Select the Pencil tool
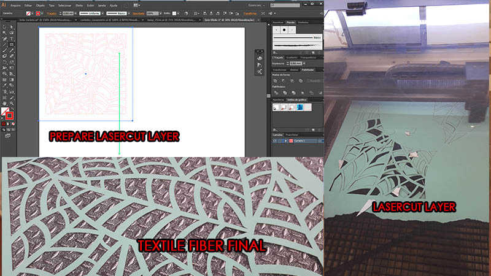This screenshot has height=276, width=491. (12, 51)
